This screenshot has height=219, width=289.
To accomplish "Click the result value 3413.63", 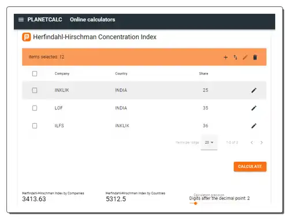I will 34,199.
